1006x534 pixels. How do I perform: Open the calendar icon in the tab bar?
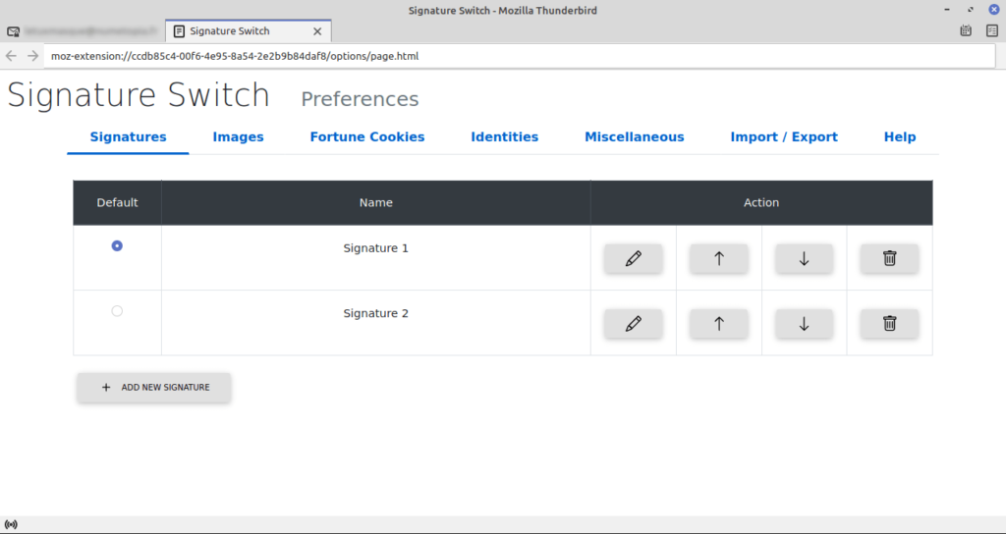[966, 30]
